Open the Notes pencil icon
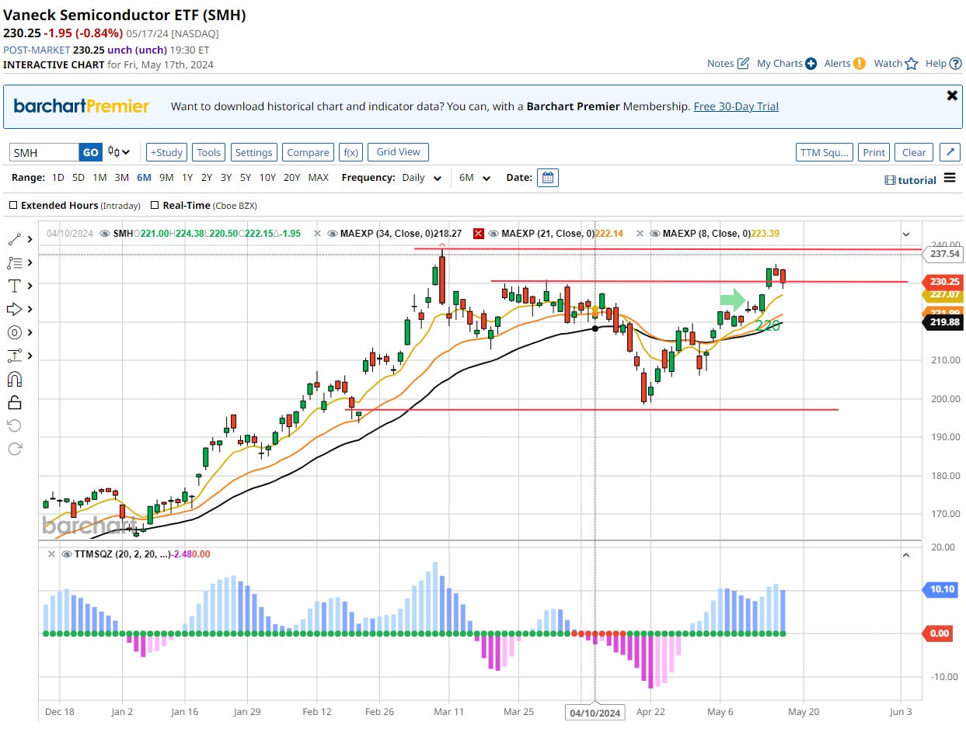 [x=743, y=64]
